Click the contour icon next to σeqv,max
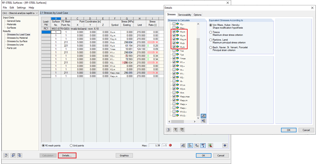317x164 pixels. tap(178, 96)
